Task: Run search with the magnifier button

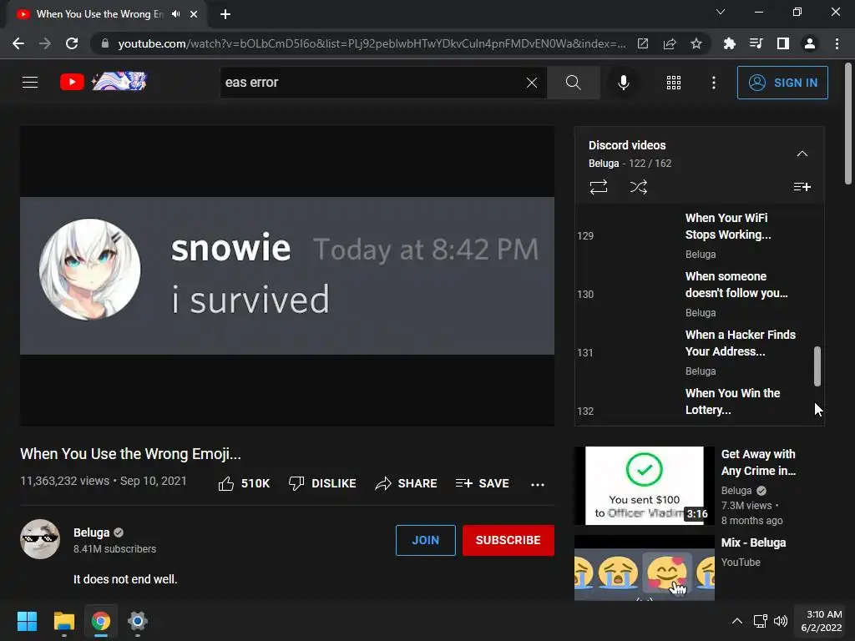Action: click(x=573, y=83)
